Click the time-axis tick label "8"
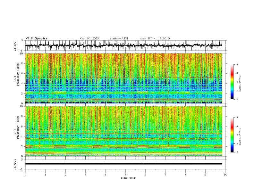 click(185, 175)
